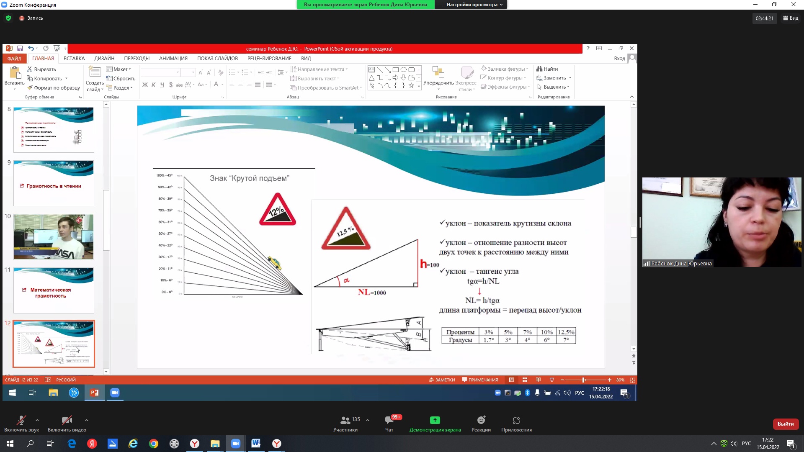The width and height of the screenshot is (804, 452).
Task: Click the encryption shield icon
Action: [x=8, y=18]
